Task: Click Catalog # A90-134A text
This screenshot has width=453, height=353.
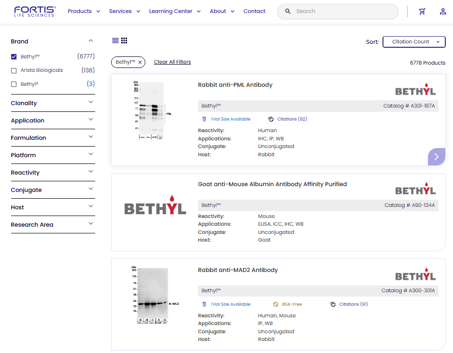Action: 410,205
